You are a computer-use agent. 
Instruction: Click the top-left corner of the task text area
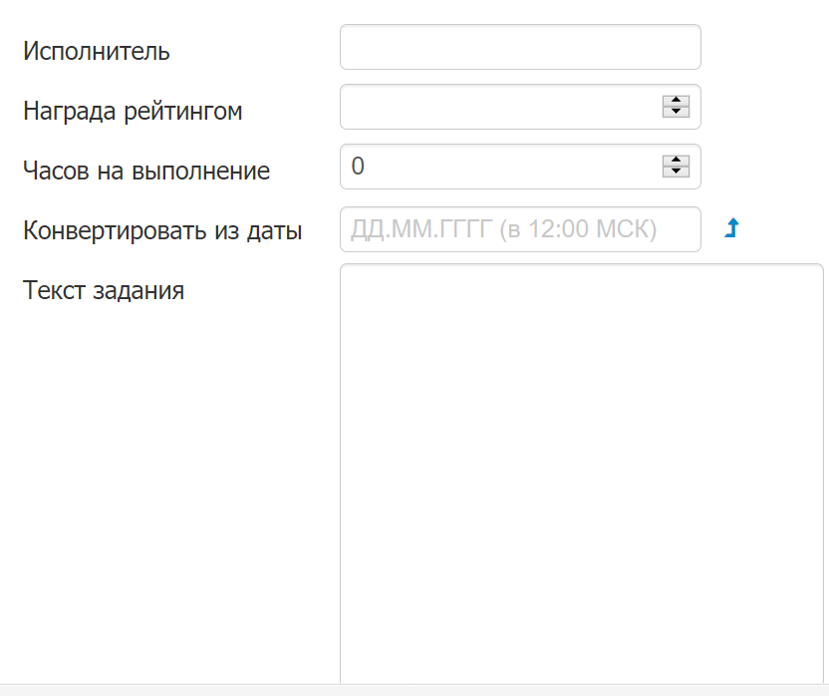(345, 268)
